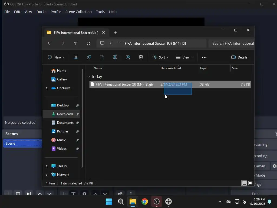Screen dimensions: 277x208
Task: Click the muted volume icon in system tray
Action: 244,201
